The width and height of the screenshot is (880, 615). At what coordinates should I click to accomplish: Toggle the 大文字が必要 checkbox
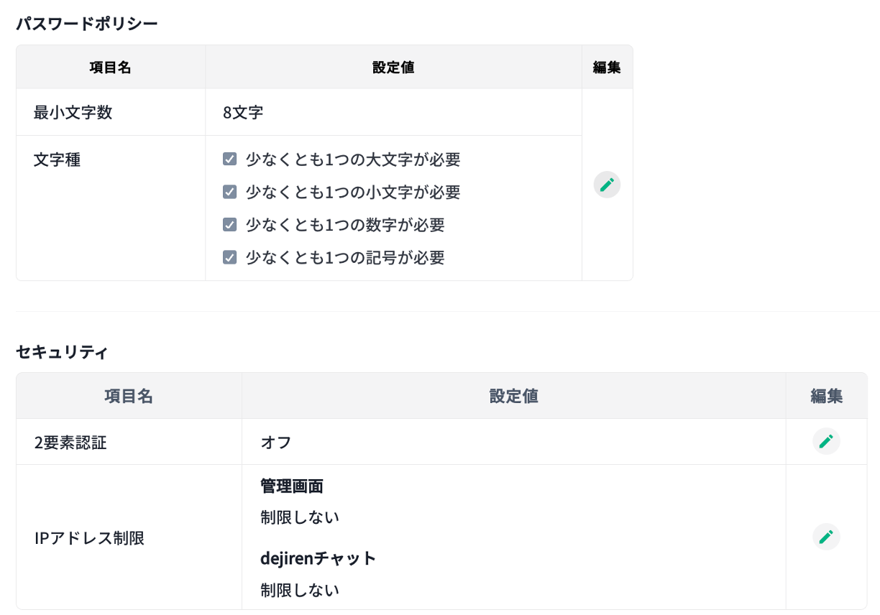coord(230,159)
